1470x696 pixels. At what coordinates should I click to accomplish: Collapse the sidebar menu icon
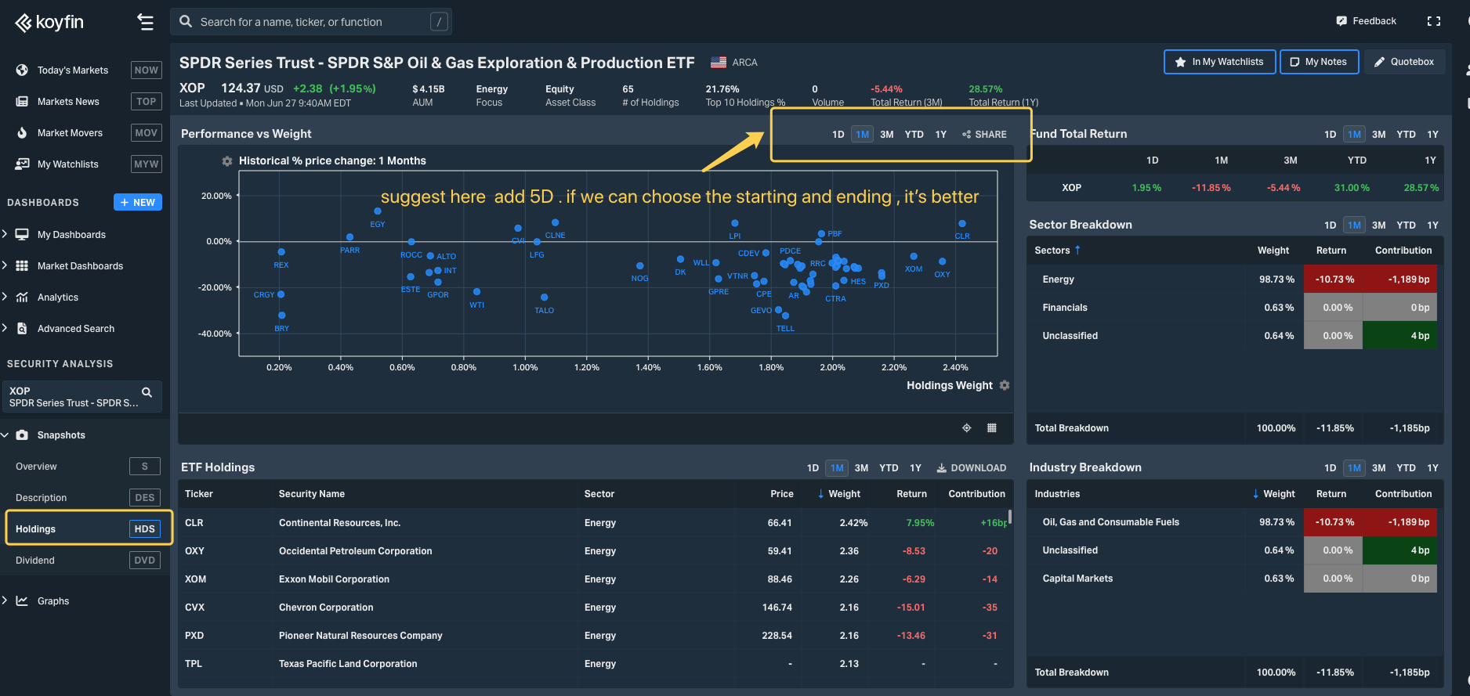point(145,22)
